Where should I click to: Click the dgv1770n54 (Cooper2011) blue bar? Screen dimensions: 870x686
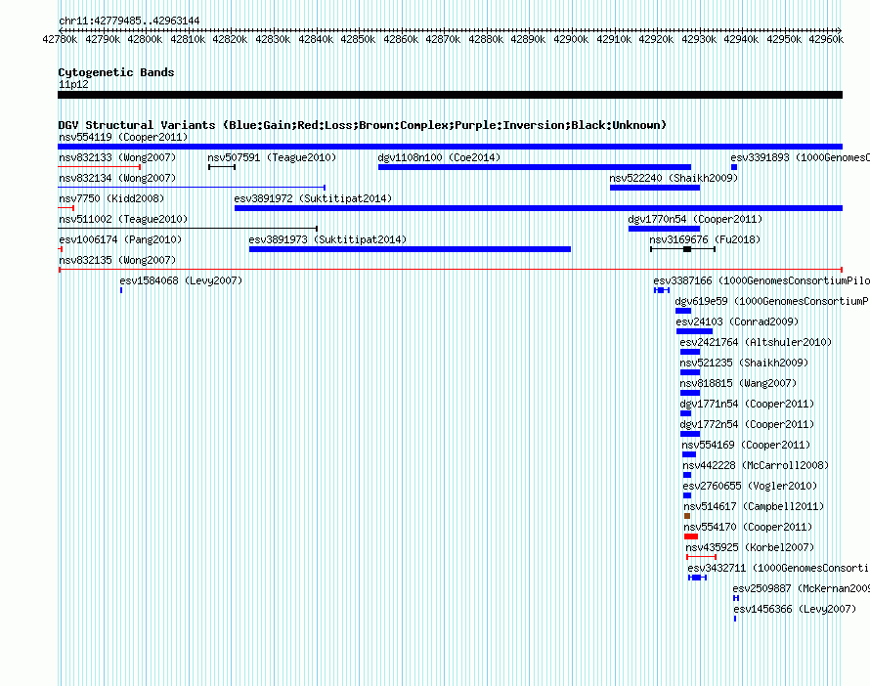click(664, 229)
